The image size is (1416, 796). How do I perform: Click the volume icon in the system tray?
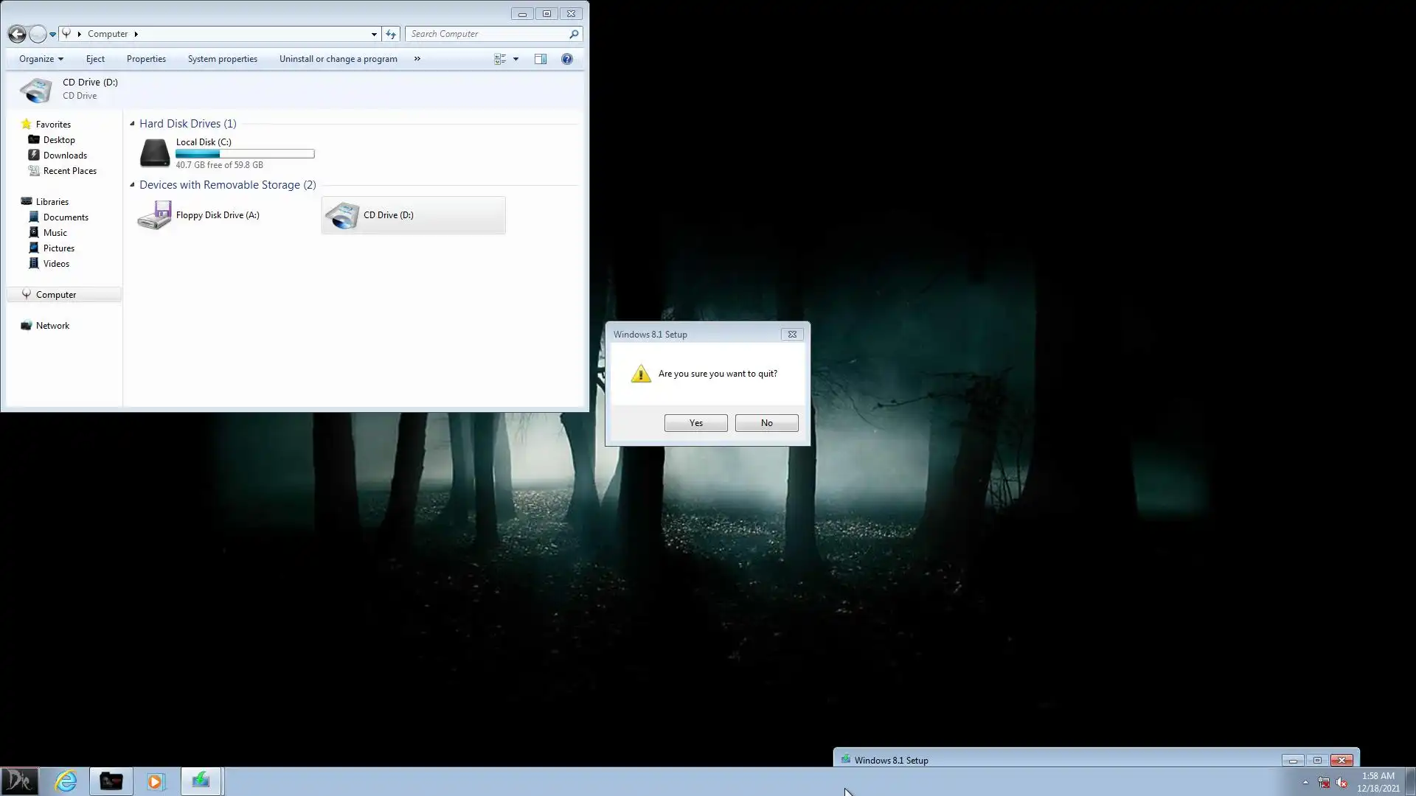(1342, 783)
